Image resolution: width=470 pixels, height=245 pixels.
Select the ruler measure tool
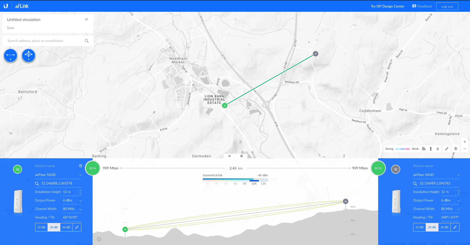[447, 149]
